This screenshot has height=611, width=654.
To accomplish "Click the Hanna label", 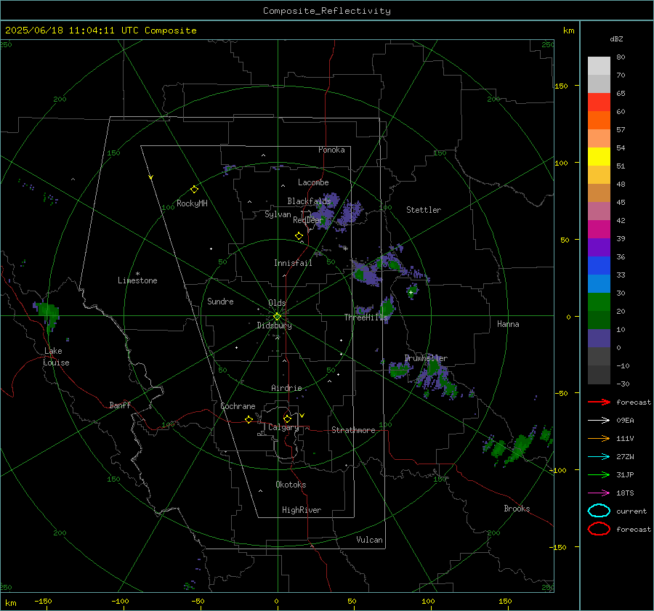I will [x=508, y=324].
